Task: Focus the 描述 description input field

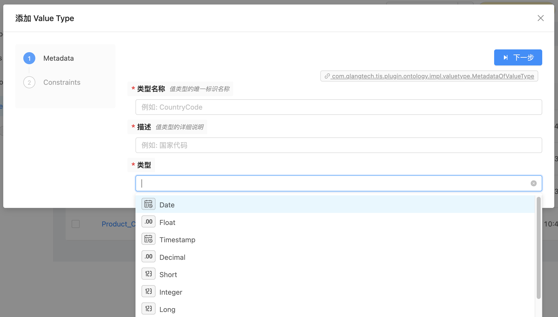Action: tap(339, 145)
